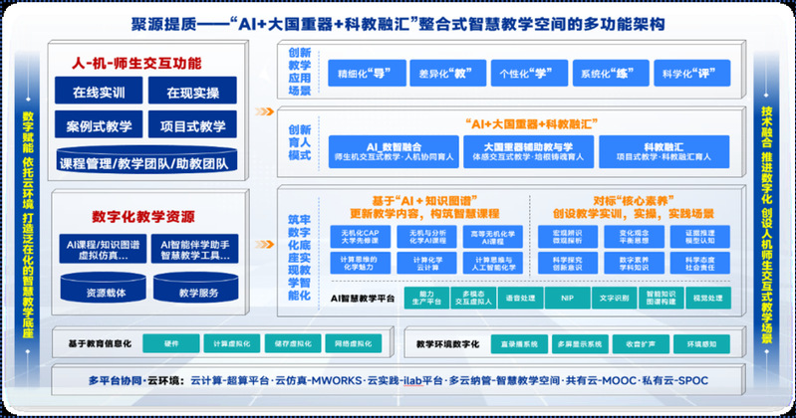This screenshot has width=796, height=418.
Task: Select the 资源载体 cylinder
Action: tap(103, 293)
